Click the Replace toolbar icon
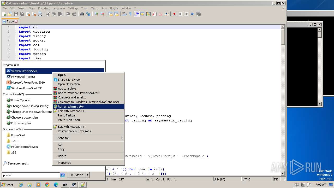Screen dimensions: 334x188 pos(88,14)
